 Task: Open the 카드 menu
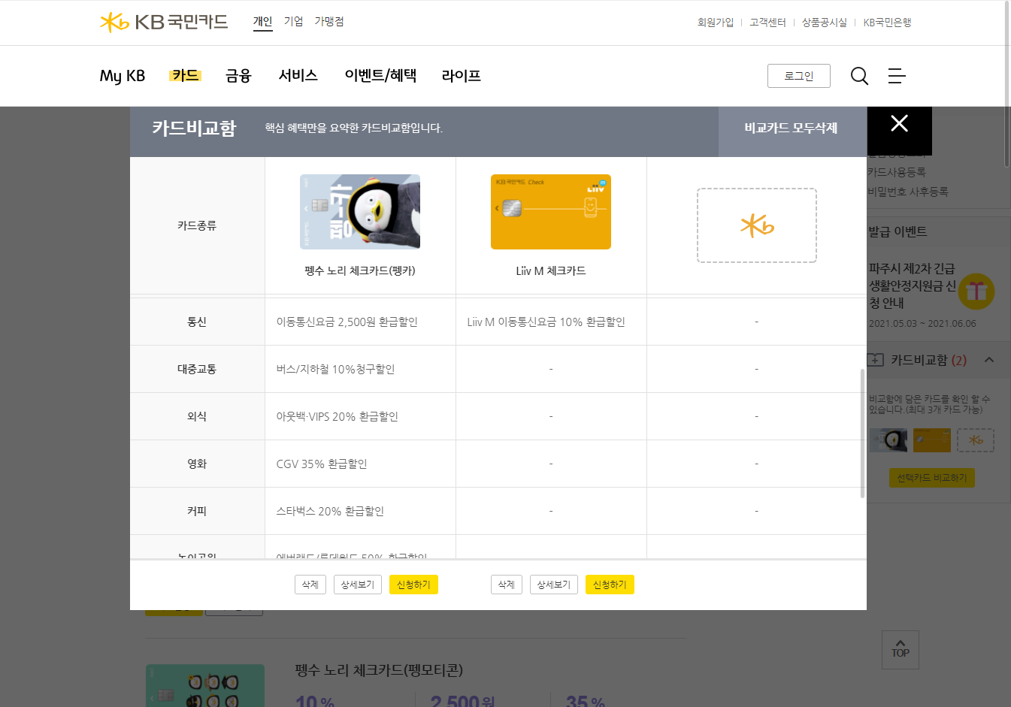[x=185, y=75]
